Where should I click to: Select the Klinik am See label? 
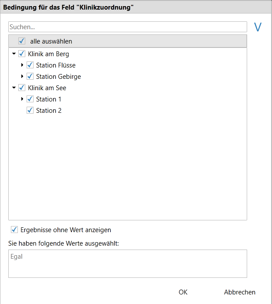(47, 88)
